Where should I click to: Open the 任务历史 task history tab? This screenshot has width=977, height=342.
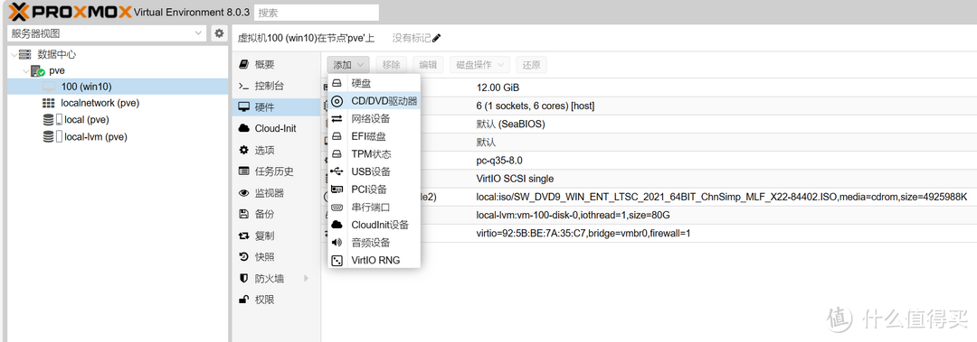tap(277, 171)
